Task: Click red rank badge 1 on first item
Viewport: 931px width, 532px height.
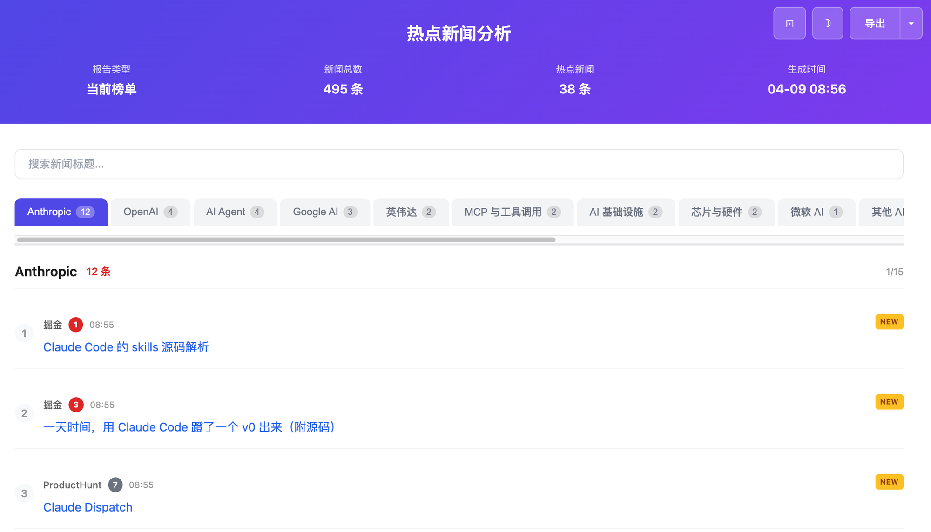Action: pos(75,325)
